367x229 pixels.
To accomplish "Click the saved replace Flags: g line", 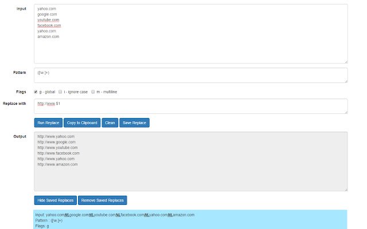I will point(42,226).
